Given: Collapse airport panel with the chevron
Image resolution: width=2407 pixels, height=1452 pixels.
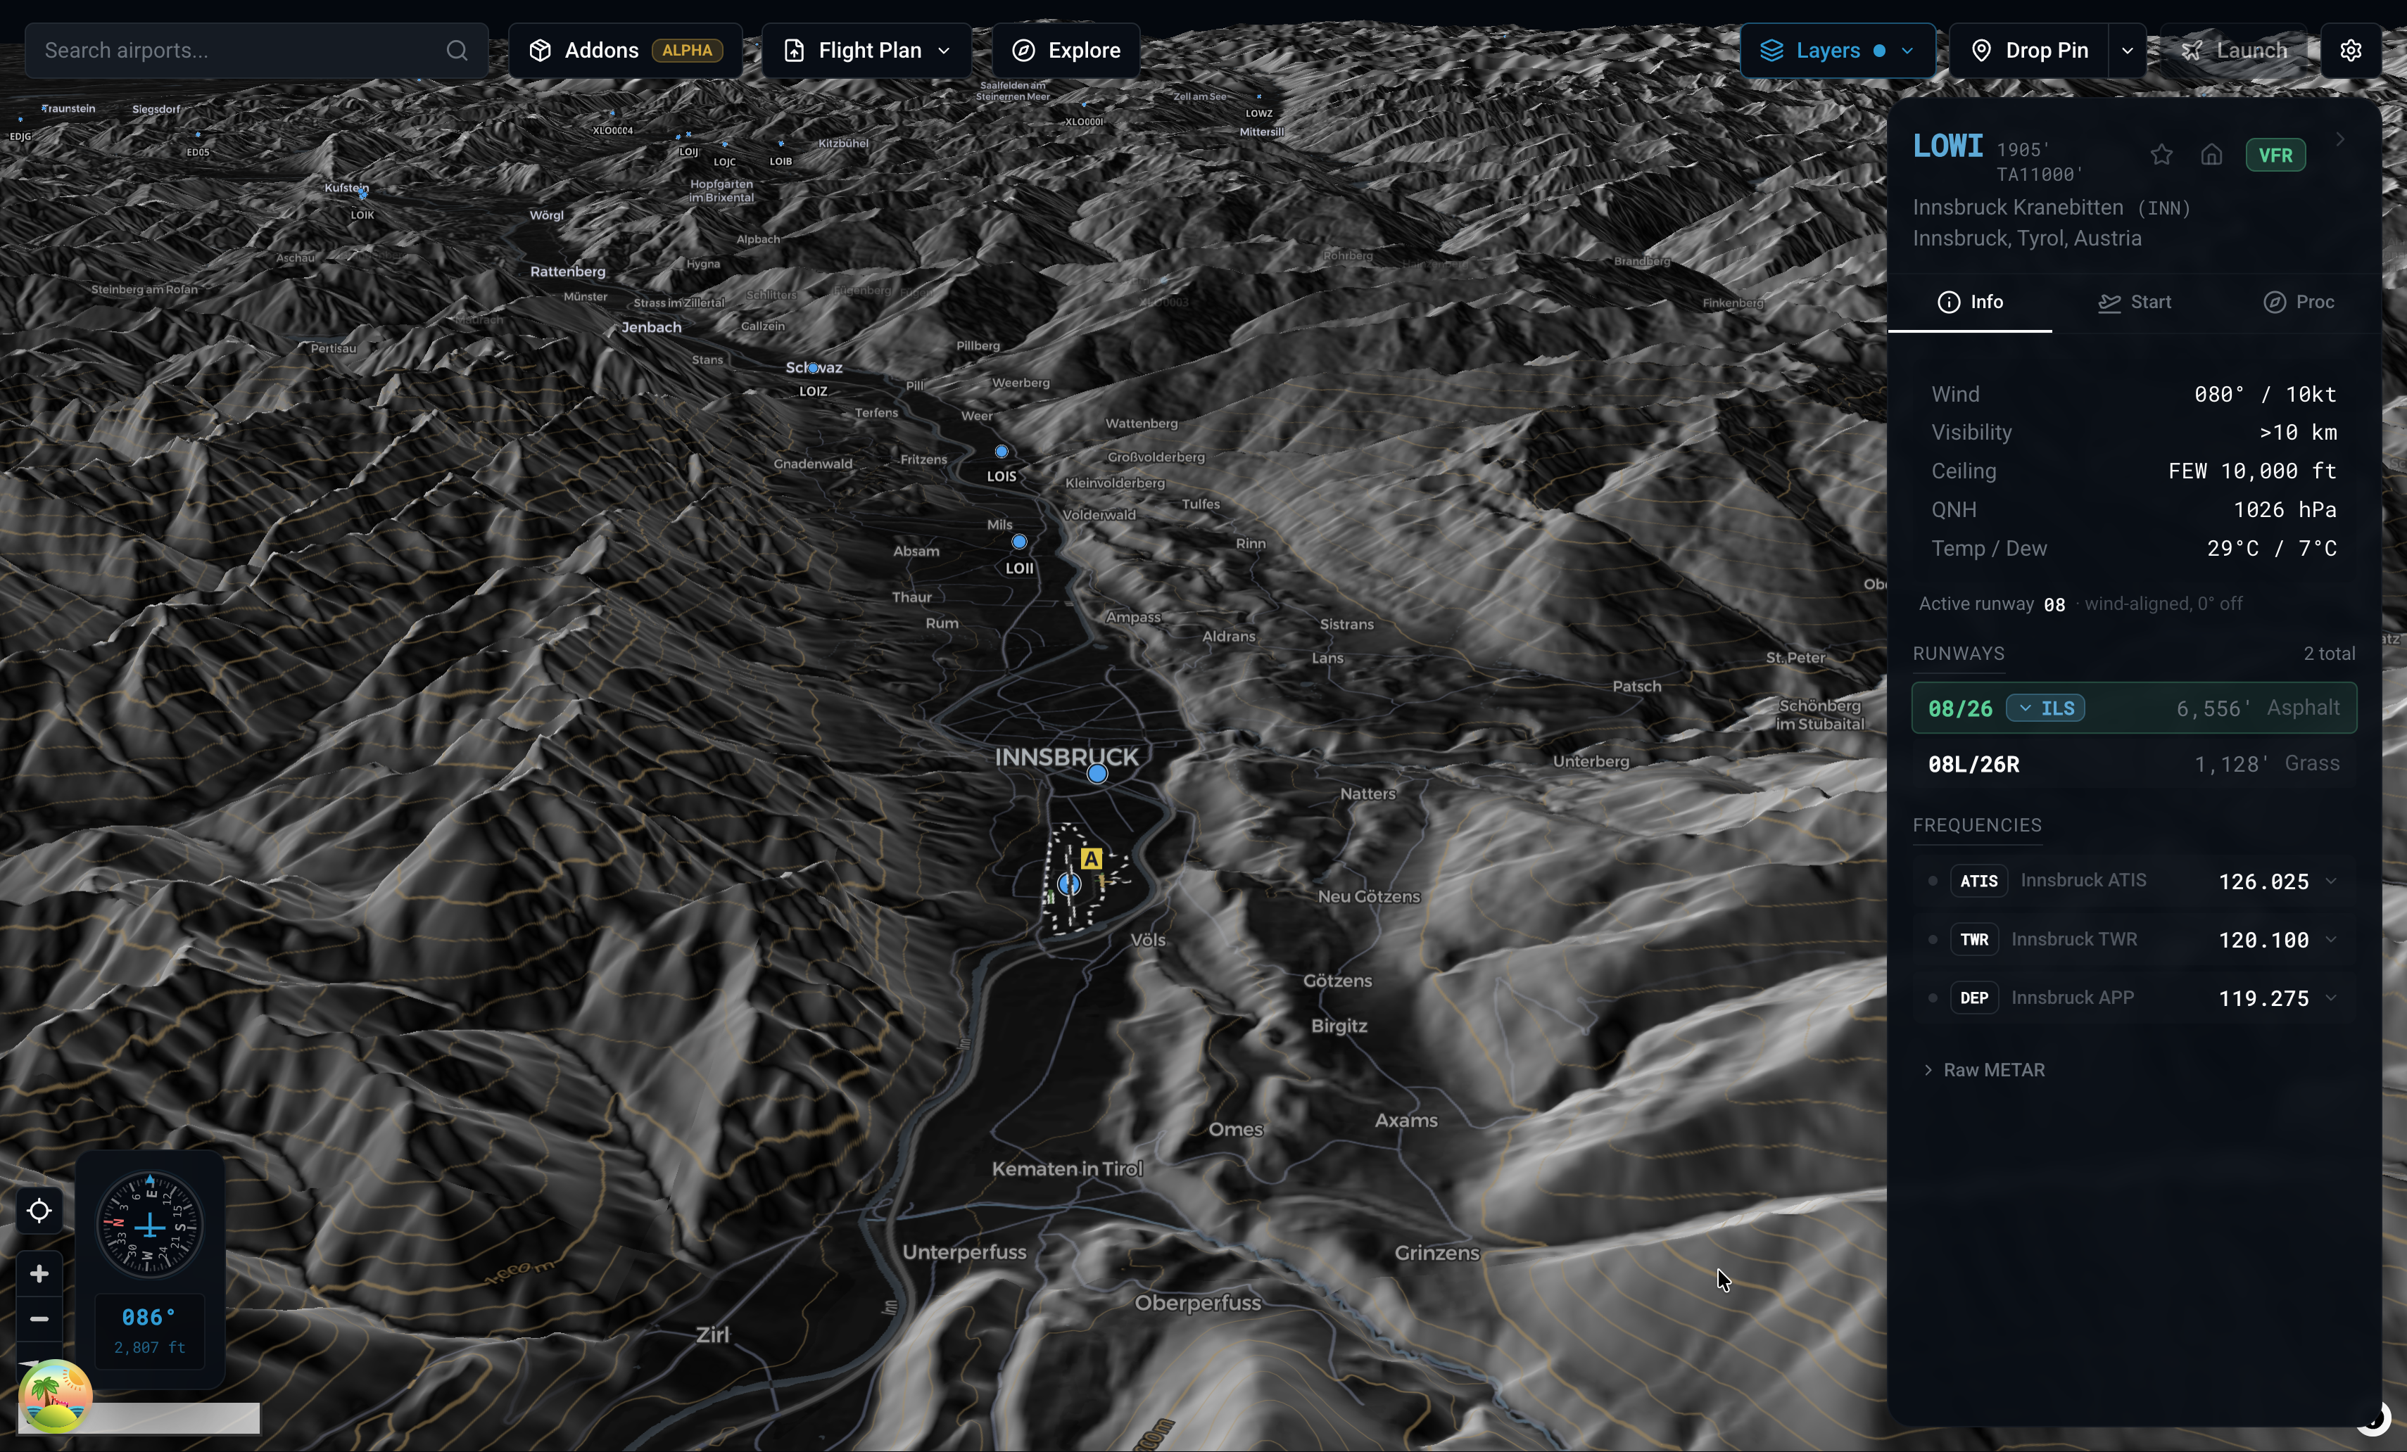Looking at the screenshot, I should point(2341,139).
